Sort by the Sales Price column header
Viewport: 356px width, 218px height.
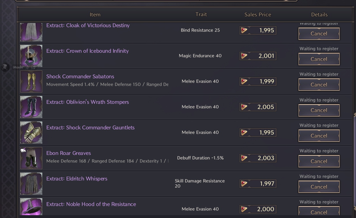point(258,14)
